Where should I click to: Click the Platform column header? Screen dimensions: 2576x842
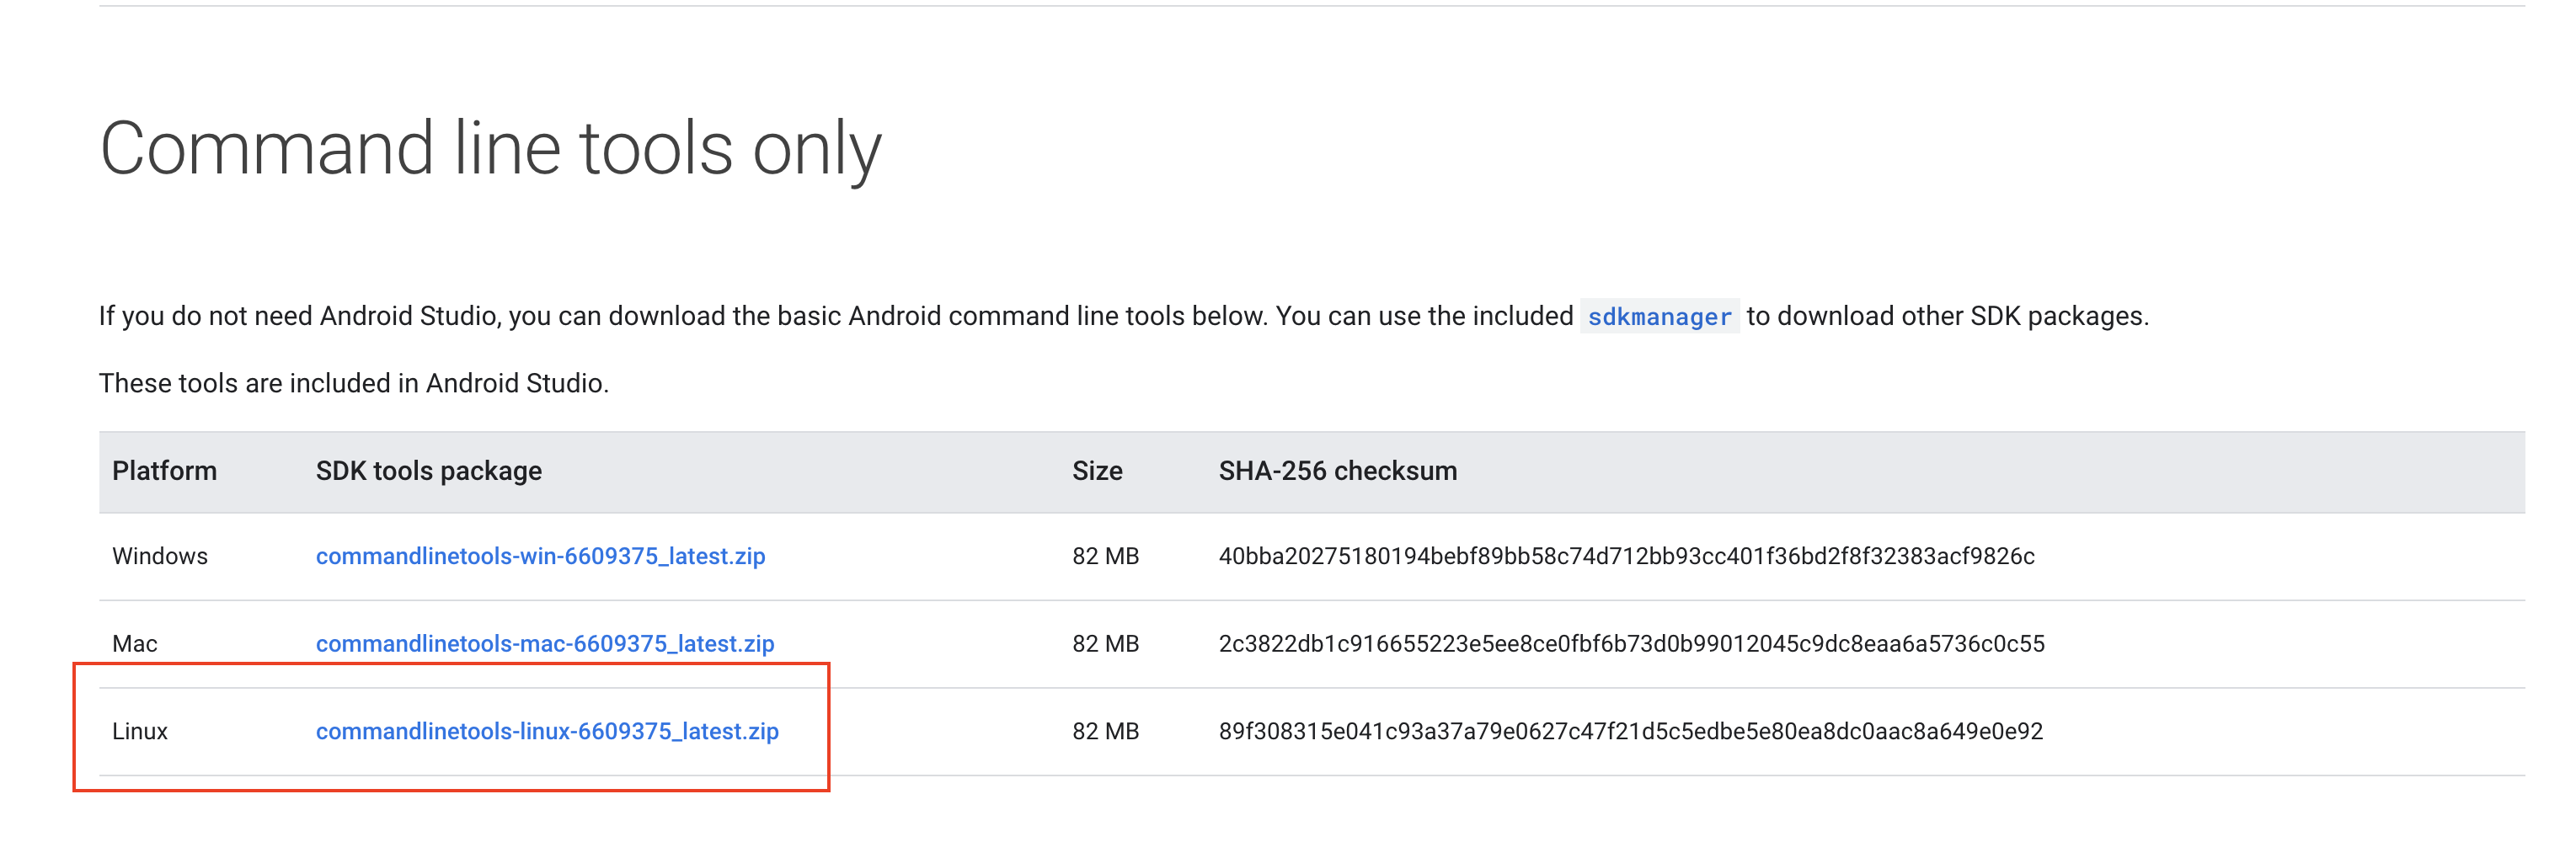coord(164,471)
